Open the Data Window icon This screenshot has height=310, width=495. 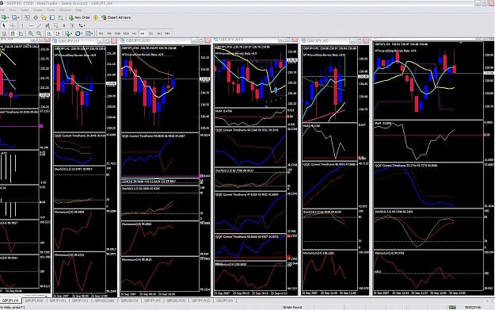(36, 17)
